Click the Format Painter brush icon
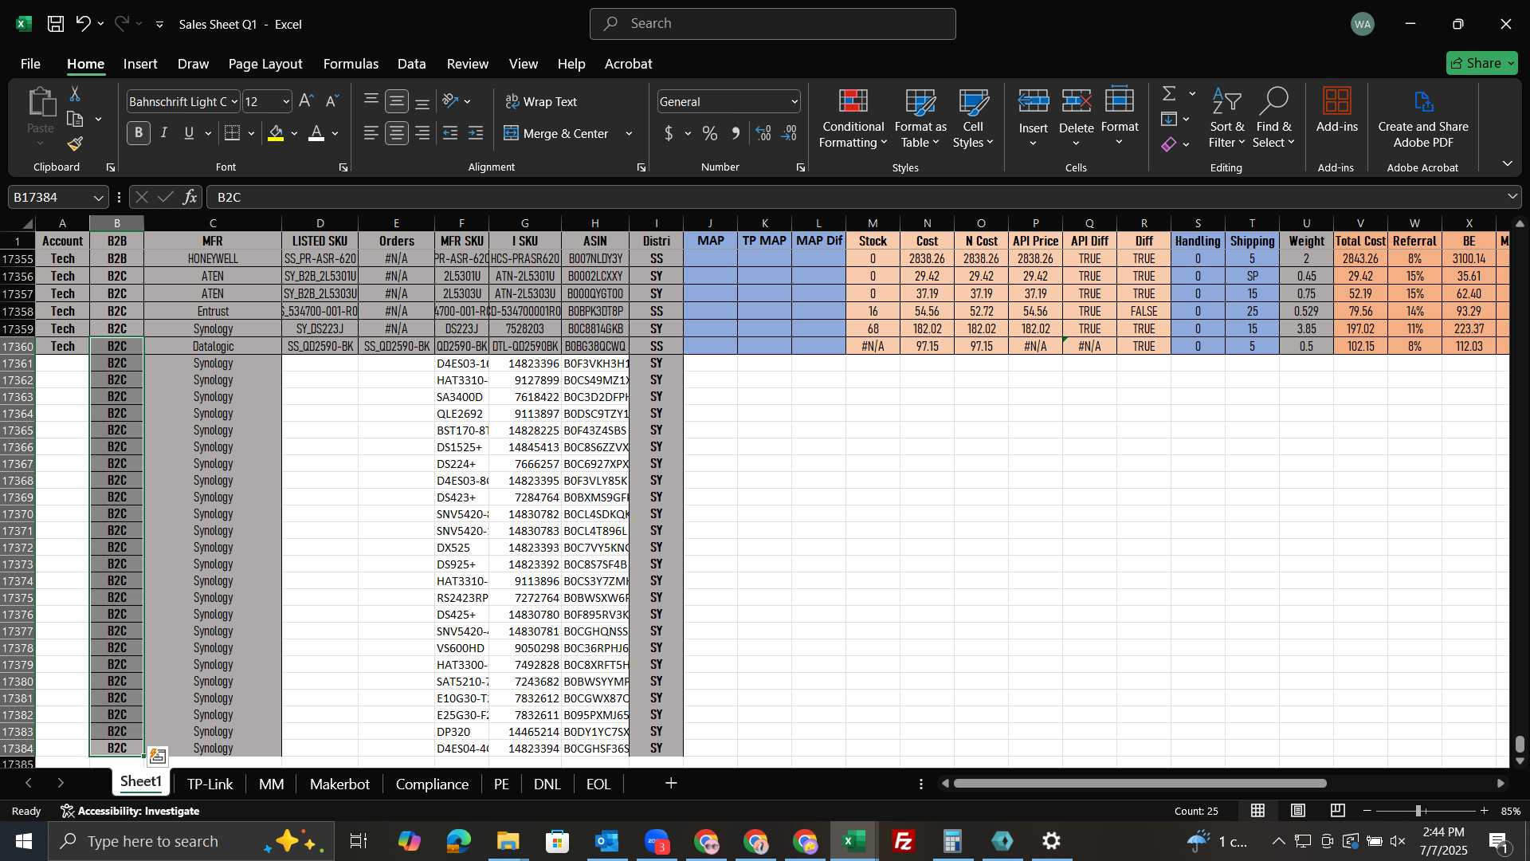The image size is (1530, 861). coord(75,144)
